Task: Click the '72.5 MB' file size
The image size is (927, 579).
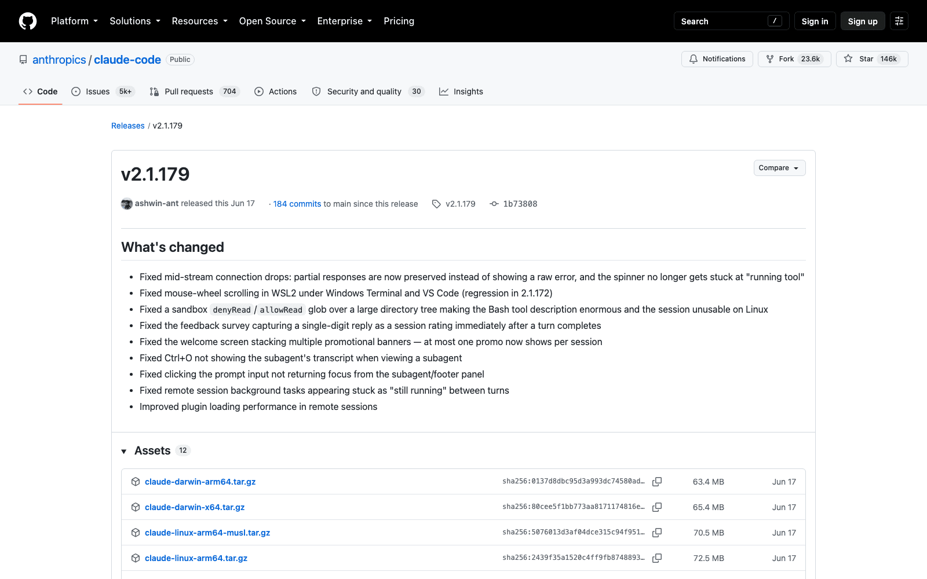Action: coord(708,558)
